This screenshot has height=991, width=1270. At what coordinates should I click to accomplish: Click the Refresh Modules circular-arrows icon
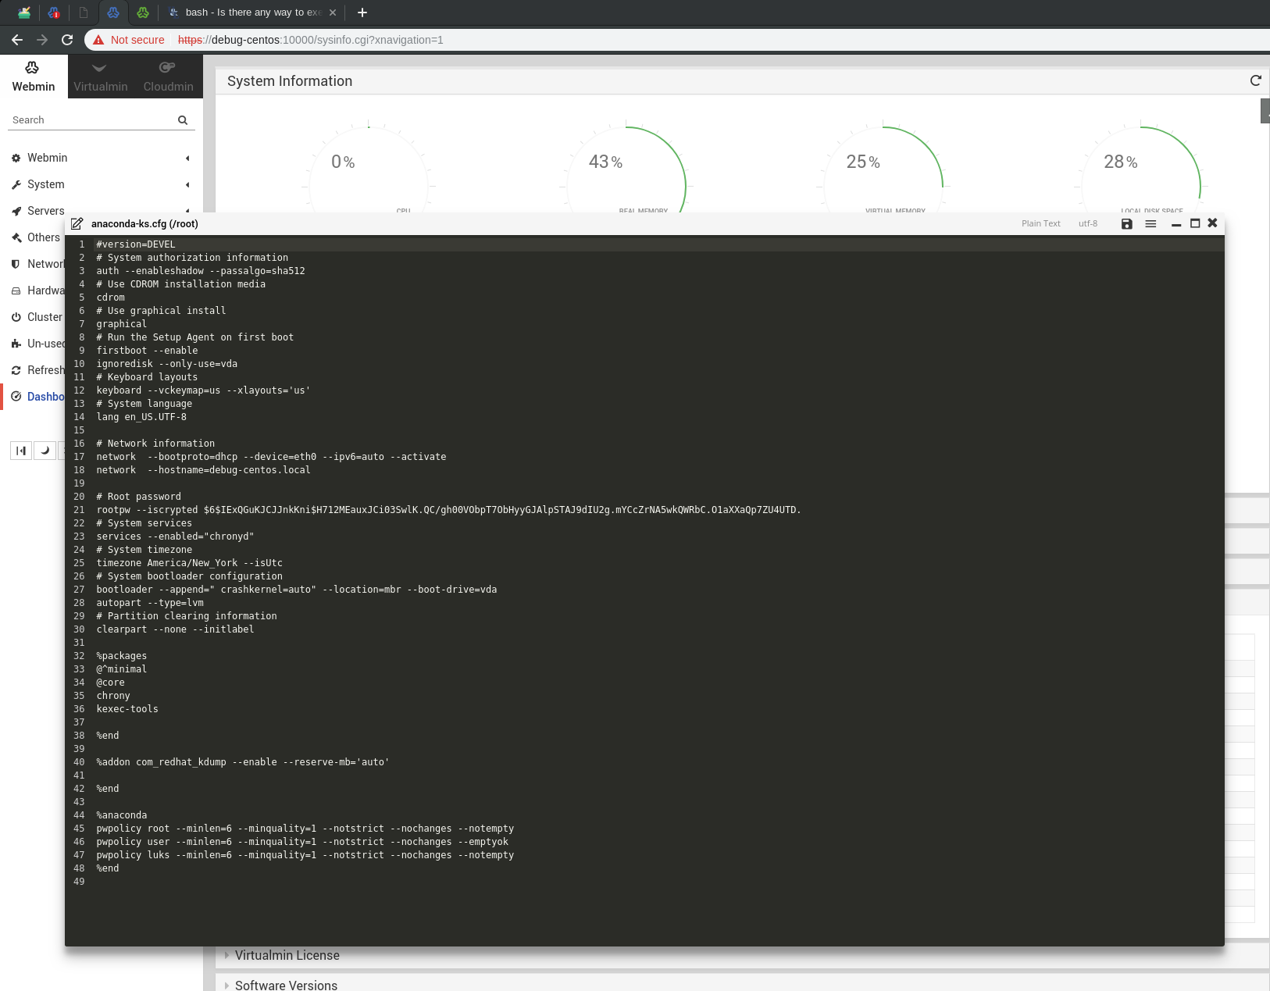[x=16, y=370]
